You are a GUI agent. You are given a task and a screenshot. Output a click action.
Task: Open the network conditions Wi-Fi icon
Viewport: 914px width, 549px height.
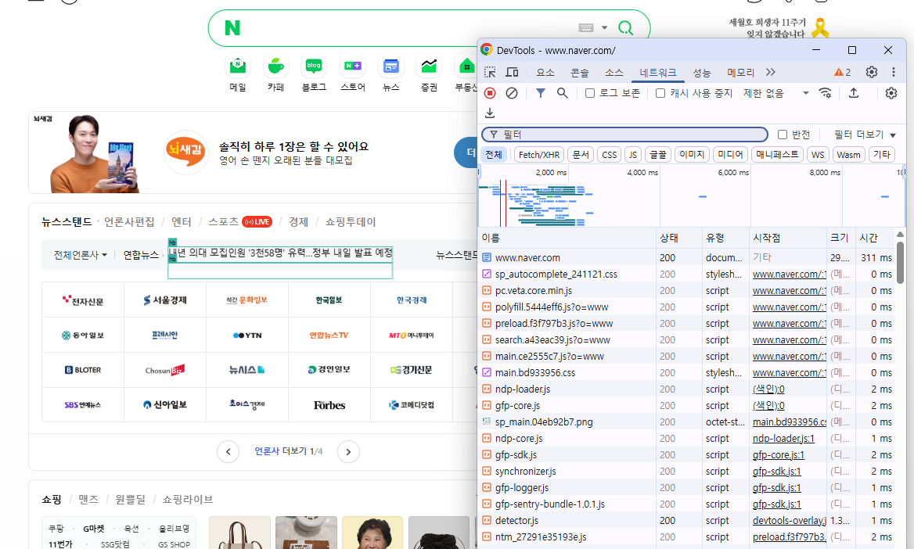[826, 93]
